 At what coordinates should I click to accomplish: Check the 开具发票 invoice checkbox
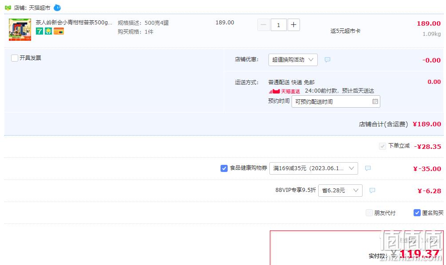click(x=15, y=58)
